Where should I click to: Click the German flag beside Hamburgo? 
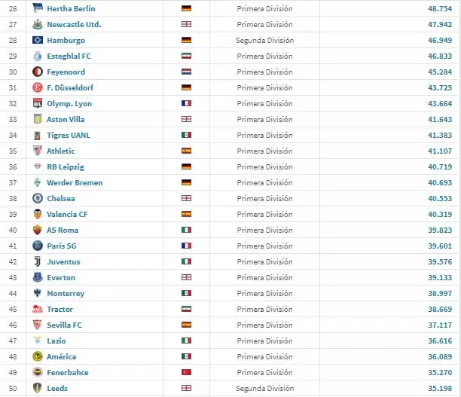pyautogui.click(x=187, y=40)
